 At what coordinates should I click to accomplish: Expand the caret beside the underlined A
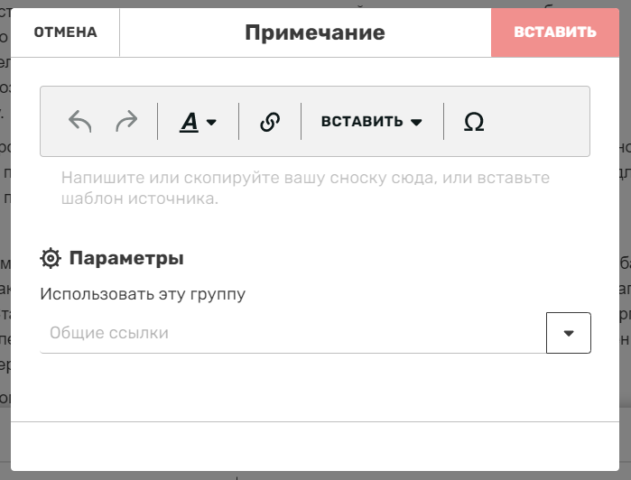[x=211, y=122]
